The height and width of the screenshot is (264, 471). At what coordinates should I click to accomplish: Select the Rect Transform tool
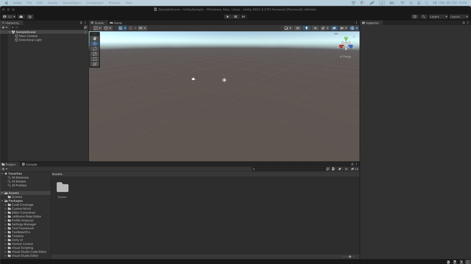coord(95,59)
